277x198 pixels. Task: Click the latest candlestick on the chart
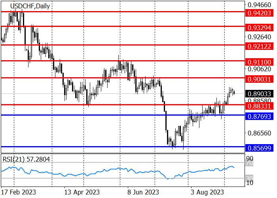tap(234, 92)
